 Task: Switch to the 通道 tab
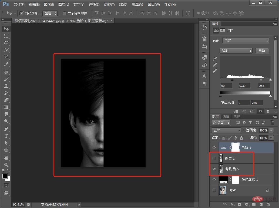226,117
